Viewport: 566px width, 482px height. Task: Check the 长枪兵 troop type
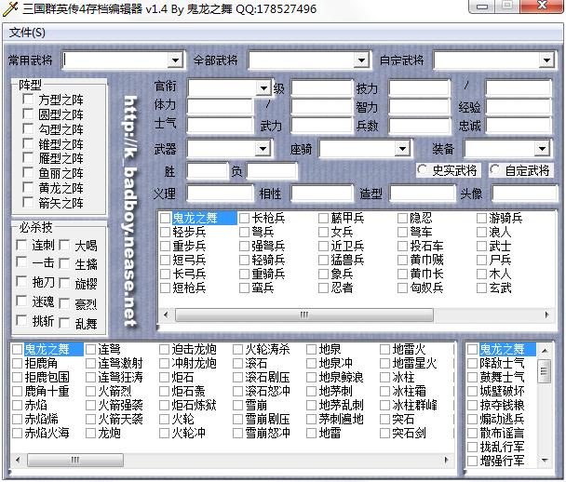click(x=244, y=219)
